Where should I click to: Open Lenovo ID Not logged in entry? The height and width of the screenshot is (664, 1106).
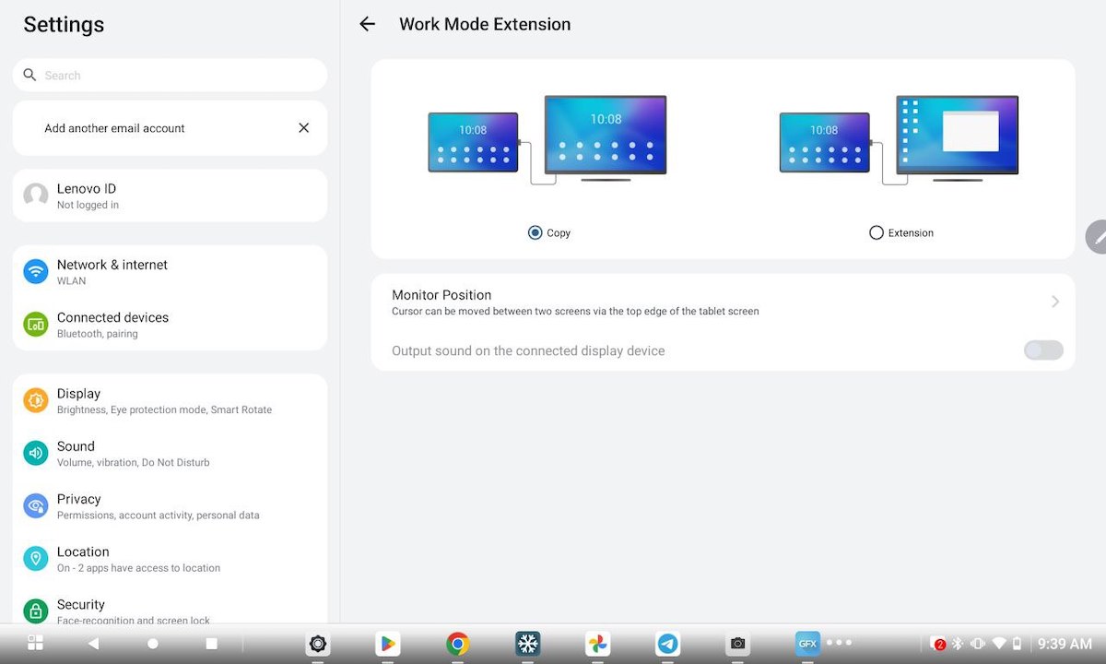point(170,196)
